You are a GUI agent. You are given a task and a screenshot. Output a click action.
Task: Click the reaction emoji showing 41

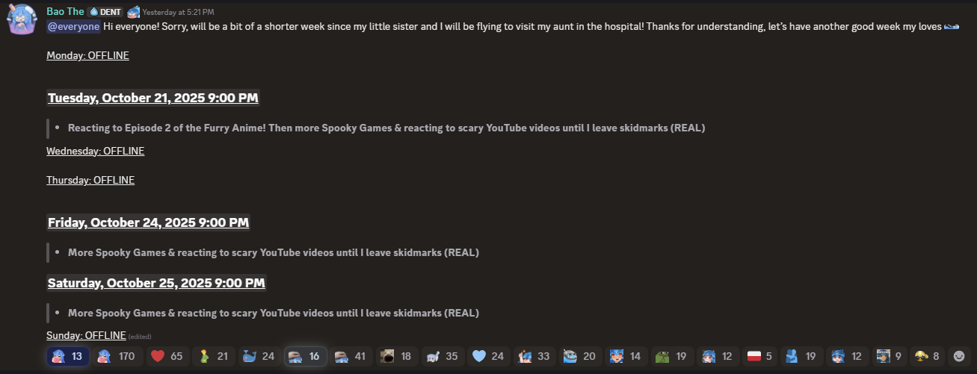click(351, 356)
